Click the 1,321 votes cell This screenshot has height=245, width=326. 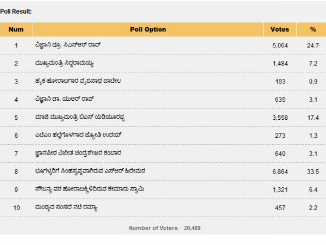(280, 189)
